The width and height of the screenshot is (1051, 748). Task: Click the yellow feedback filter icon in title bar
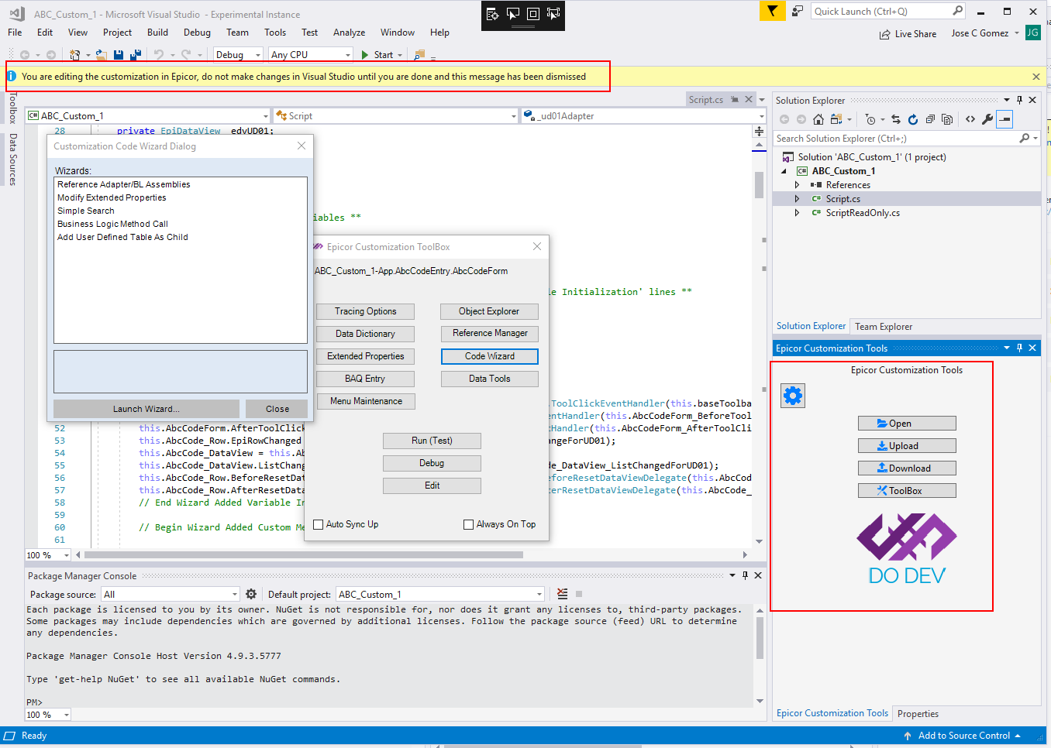(772, 11)
